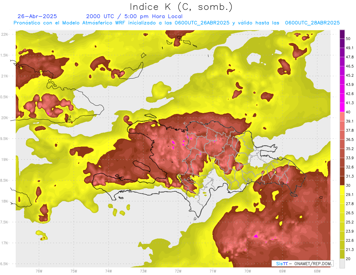
Task: Click the '32.6' color scale value
Action: pyautogui.click(x=349, y=167)
